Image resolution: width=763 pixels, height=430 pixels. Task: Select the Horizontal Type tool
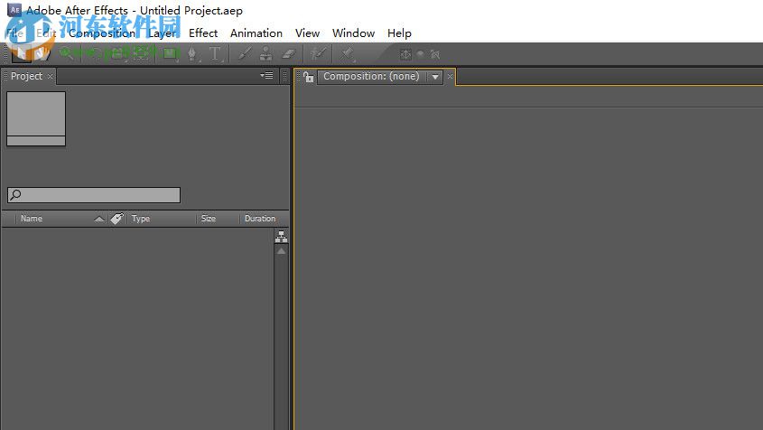coord(215,54)
